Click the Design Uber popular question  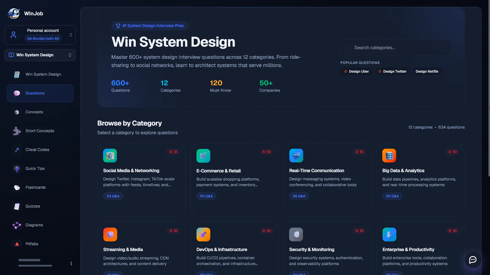coord(356,71)
